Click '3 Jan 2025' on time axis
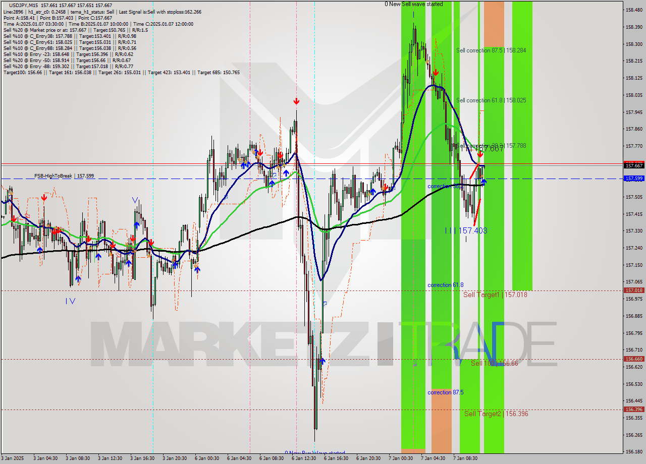 pos(13,458)
